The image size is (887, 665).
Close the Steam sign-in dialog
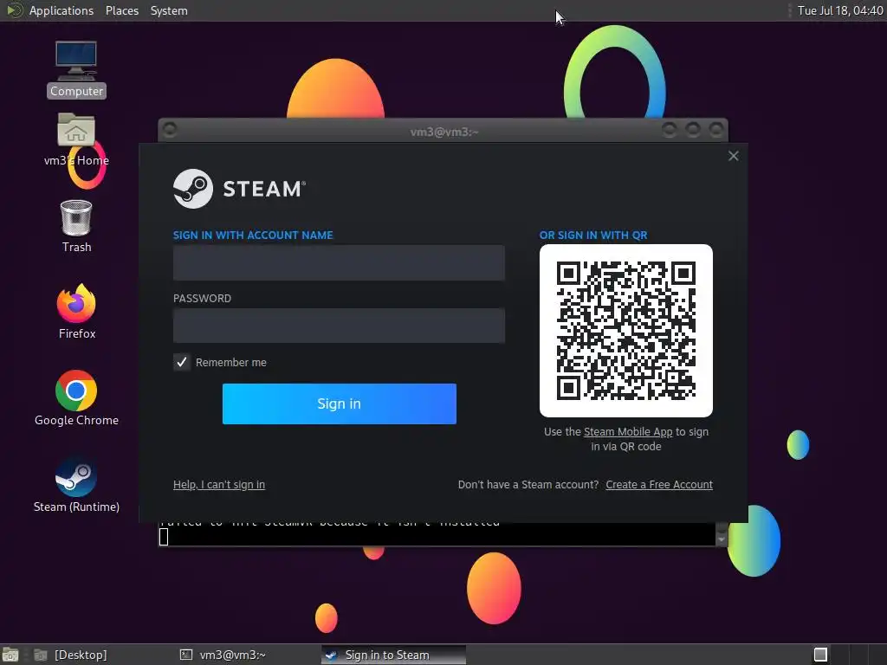click(x=733, y=156)
